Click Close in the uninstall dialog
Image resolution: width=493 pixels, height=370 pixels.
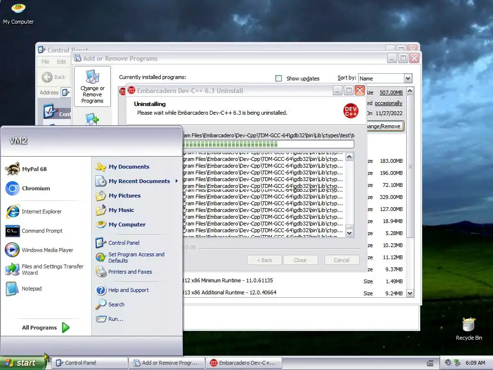[300, 260]
